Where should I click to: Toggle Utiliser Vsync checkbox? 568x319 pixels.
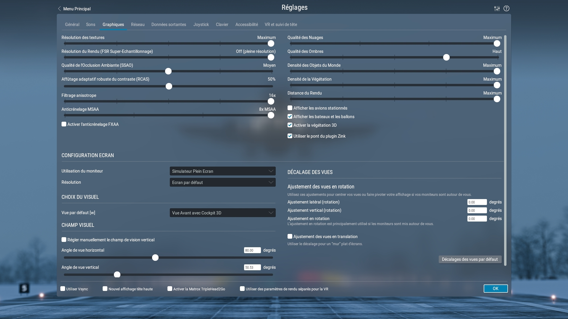pos(63,289)
